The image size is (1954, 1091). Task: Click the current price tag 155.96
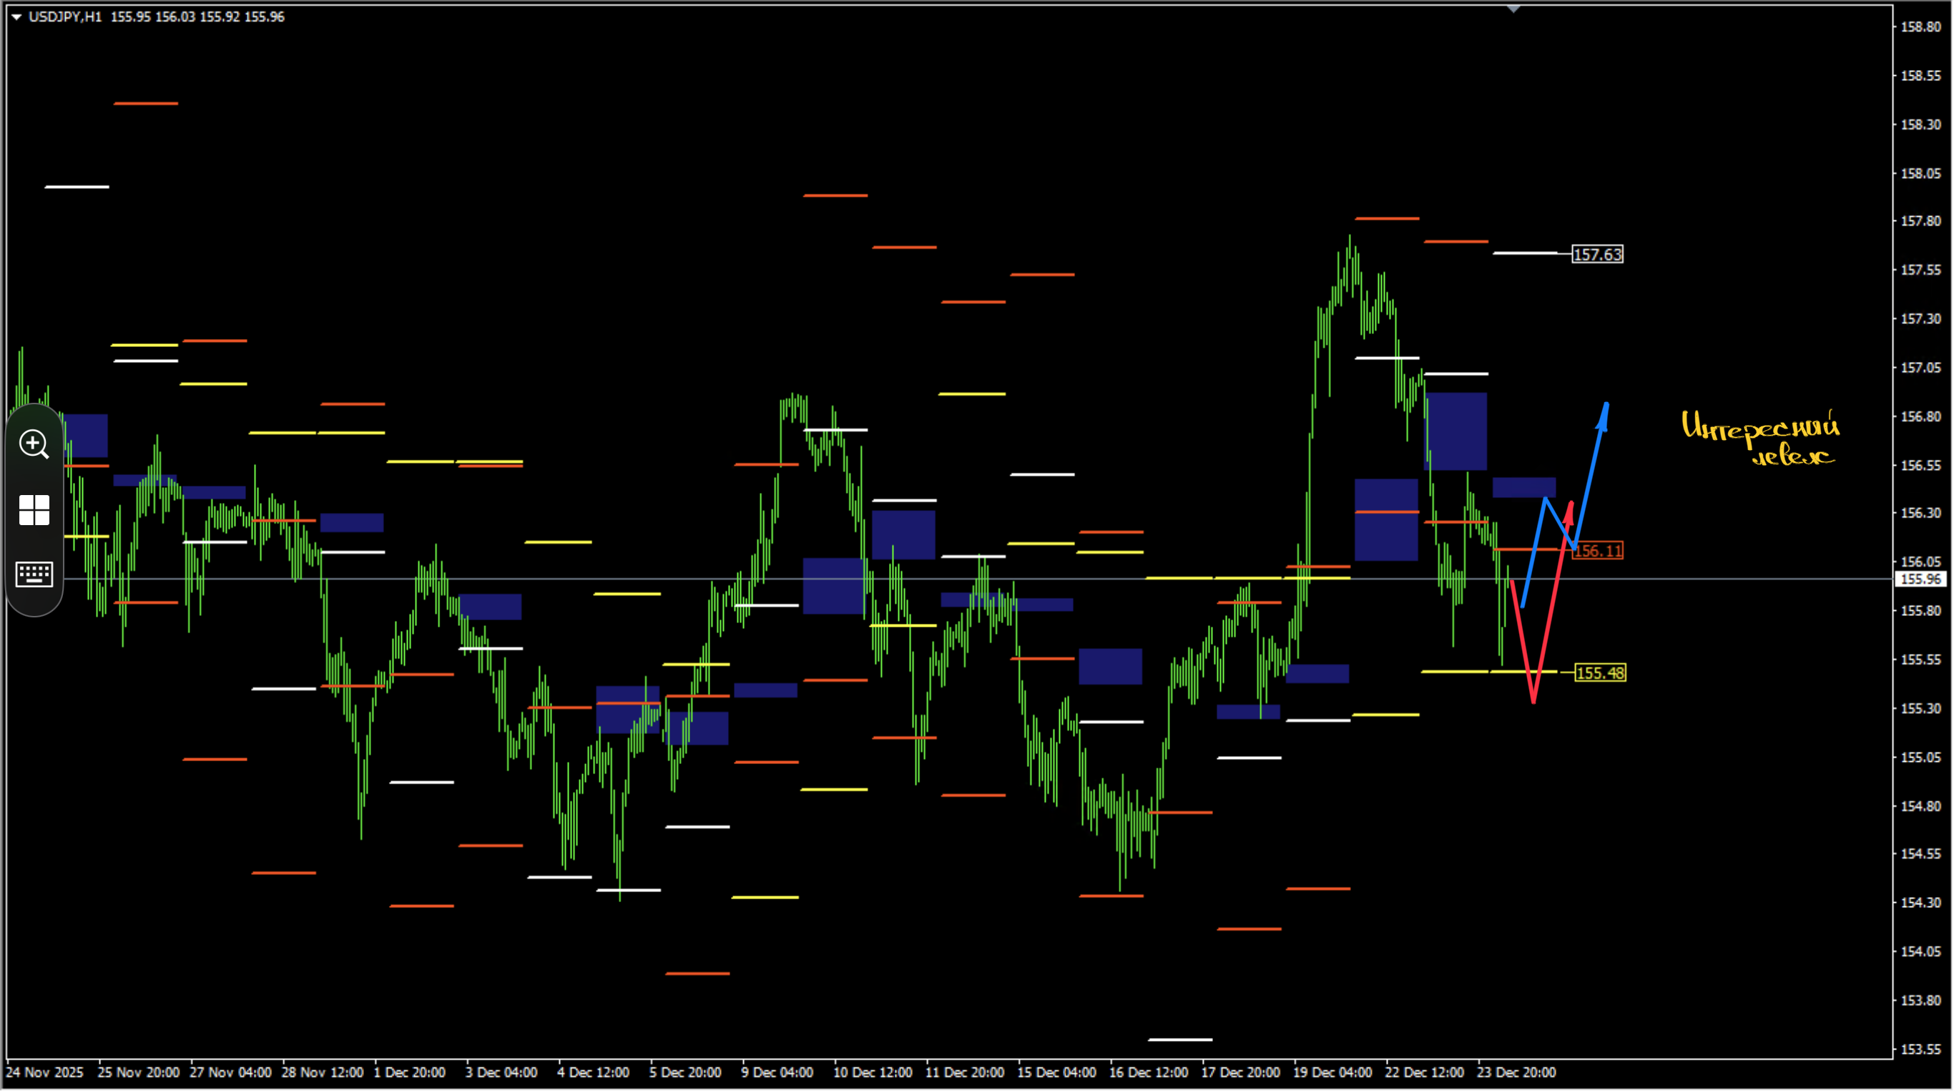tap(1921, 579)
